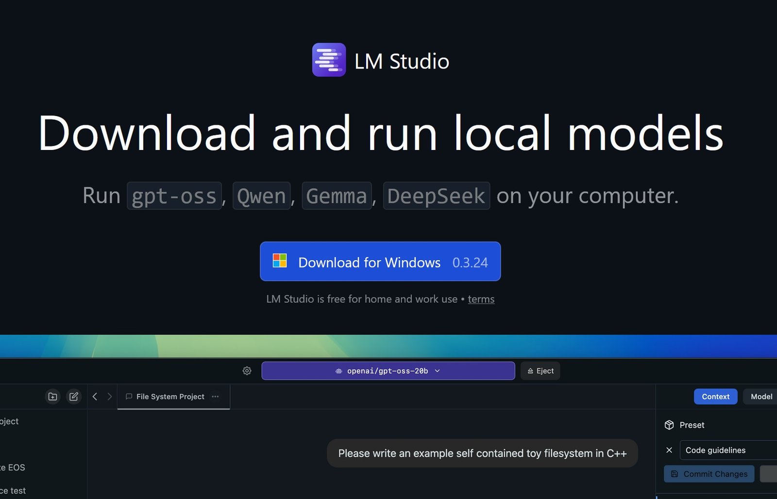This screenshot has height=499, width=777.
Task: Select the File System Project tab
Action: 169,397
